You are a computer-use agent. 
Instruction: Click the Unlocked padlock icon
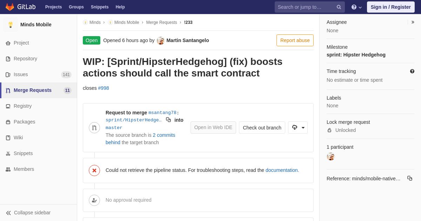coord(329,130)
